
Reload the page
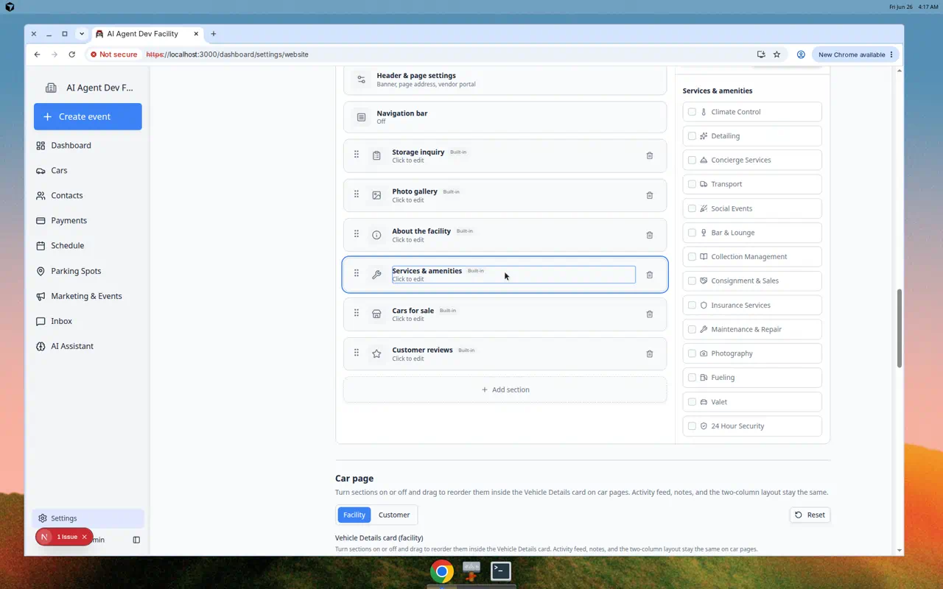click(71, 54)
